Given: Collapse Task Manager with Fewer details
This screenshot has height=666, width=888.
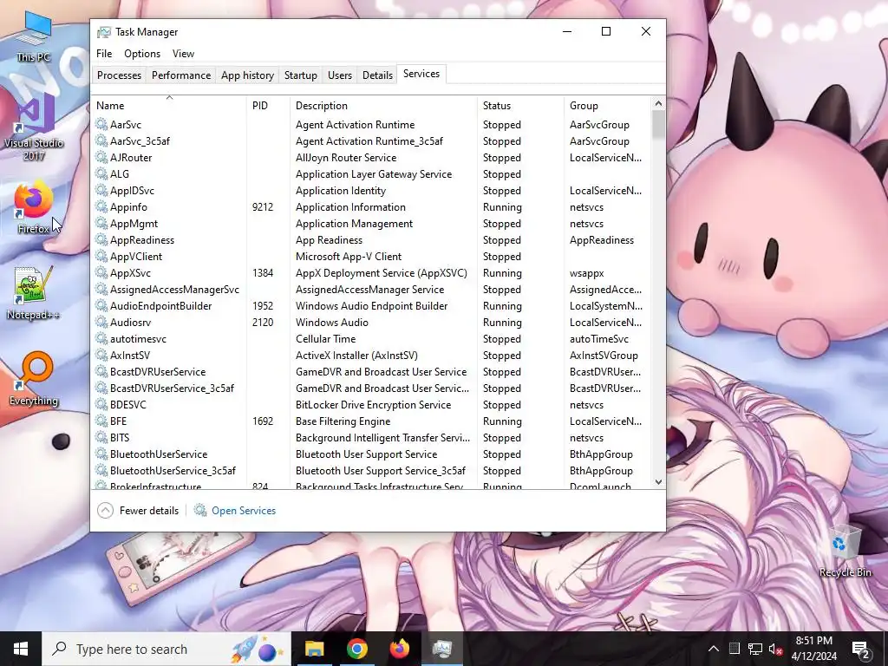Looking at the screenshot, I should (x=138, y=510).
